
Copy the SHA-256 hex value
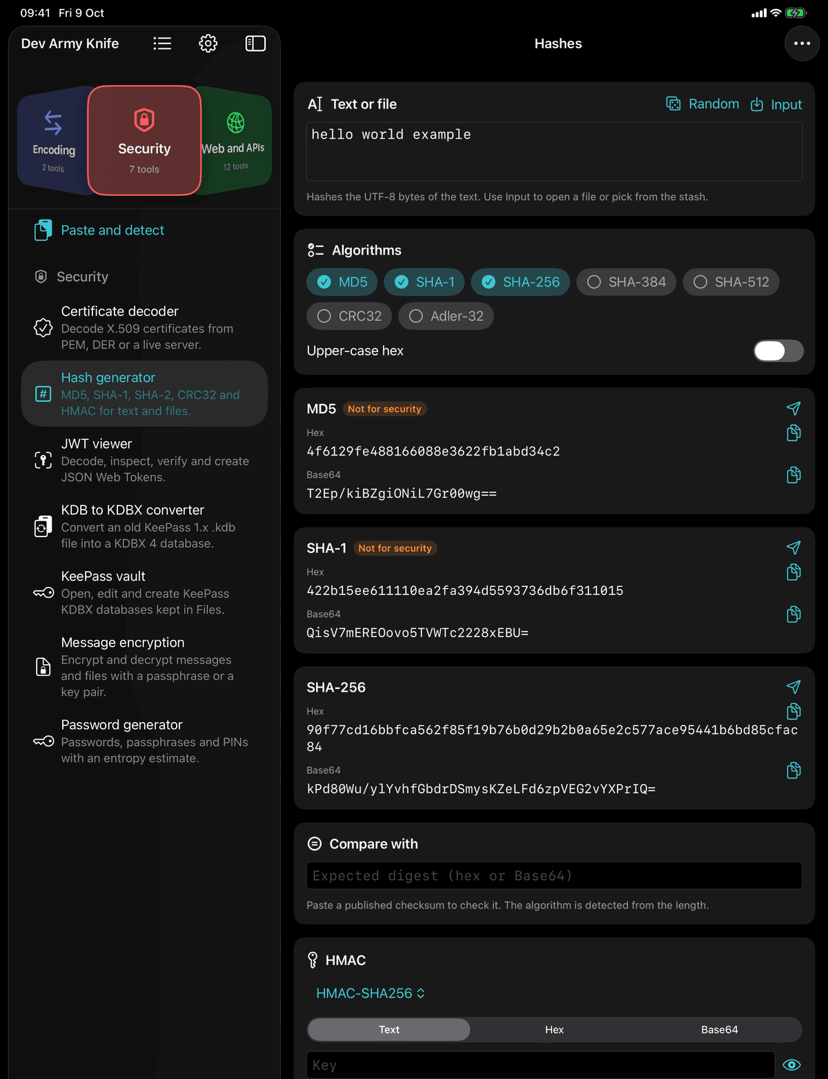point(793,711)
